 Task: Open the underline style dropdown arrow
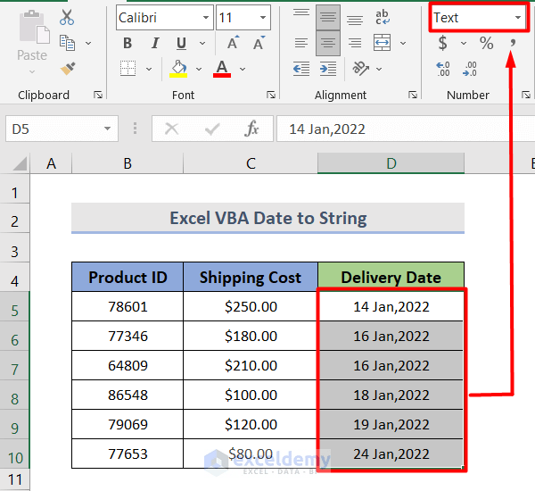pos(202,44)
